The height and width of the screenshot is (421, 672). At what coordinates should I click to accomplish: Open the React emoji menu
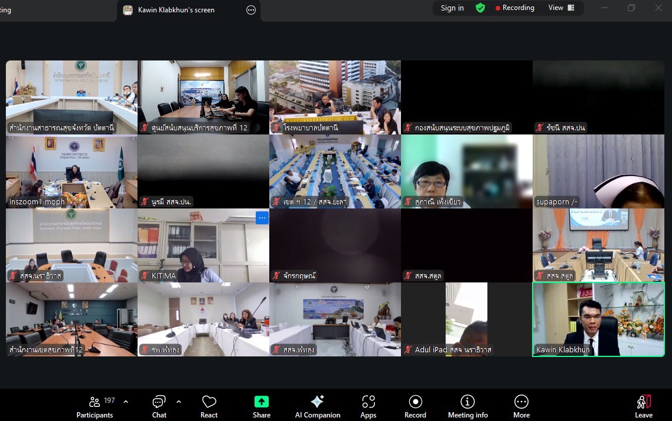point(209,407)
